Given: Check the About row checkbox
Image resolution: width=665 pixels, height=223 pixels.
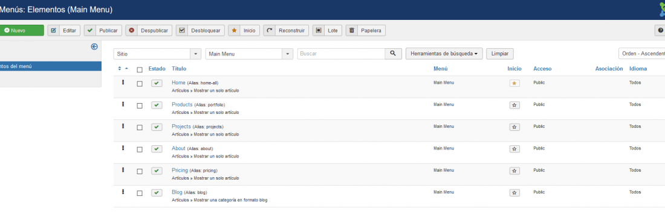Looking at the screenshot, I should pos(140,149).
